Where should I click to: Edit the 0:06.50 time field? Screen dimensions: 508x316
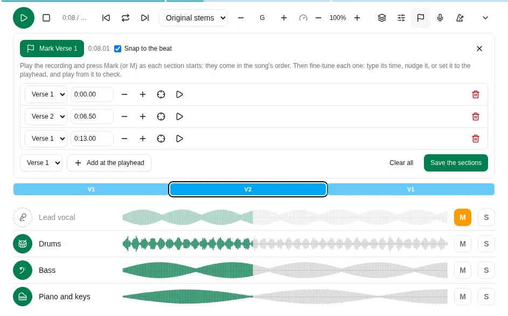tap(92, 116)
